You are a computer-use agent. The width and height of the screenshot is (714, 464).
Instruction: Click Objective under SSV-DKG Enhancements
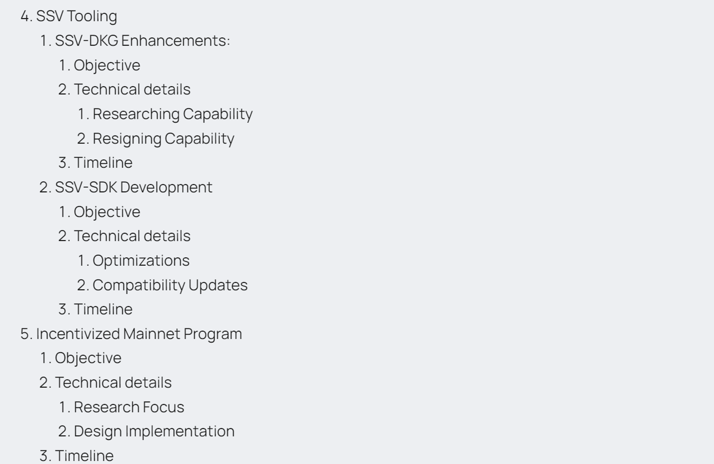point(107,65)
